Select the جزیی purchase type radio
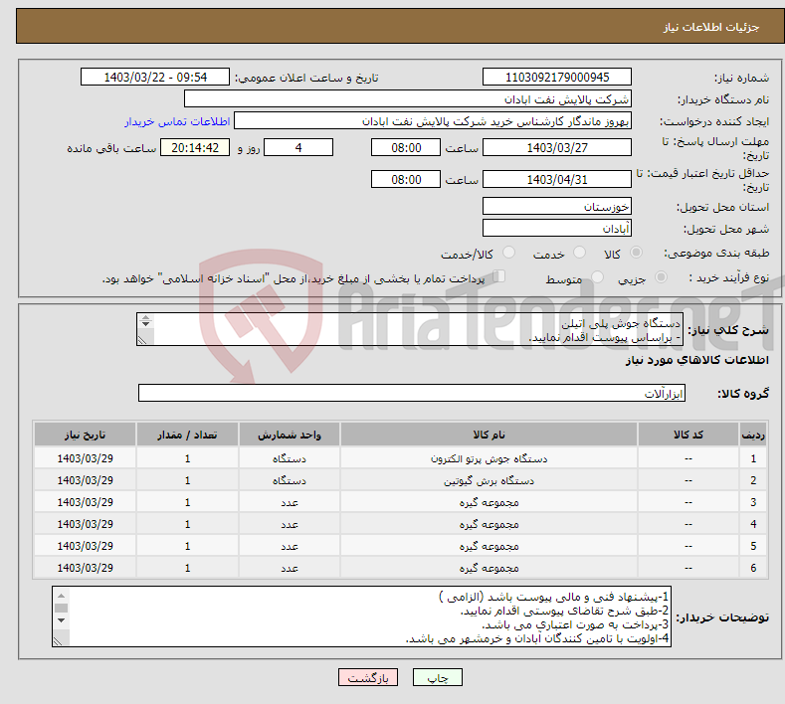Viewport: 785px width, 704px height. click(661, 276)
